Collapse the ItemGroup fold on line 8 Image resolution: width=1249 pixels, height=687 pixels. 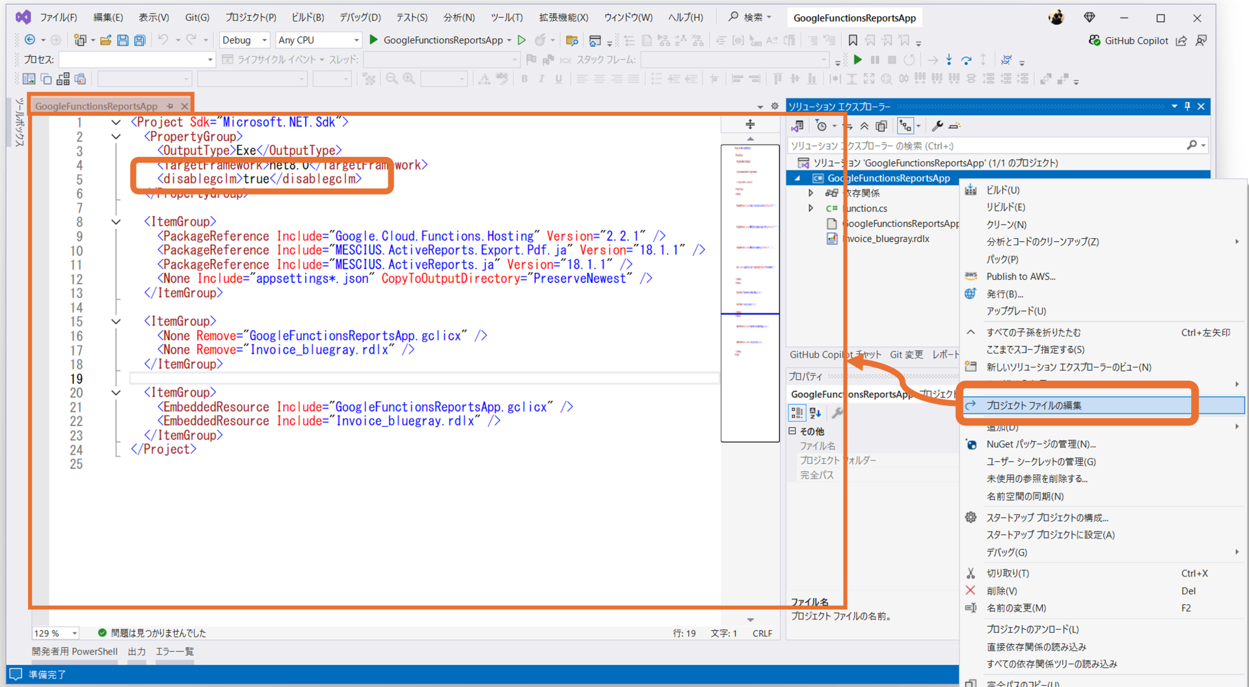116,222
